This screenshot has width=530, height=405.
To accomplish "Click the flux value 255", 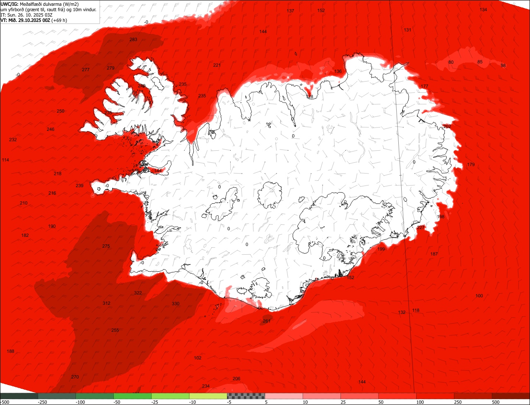I will click(x=115, y=330).
